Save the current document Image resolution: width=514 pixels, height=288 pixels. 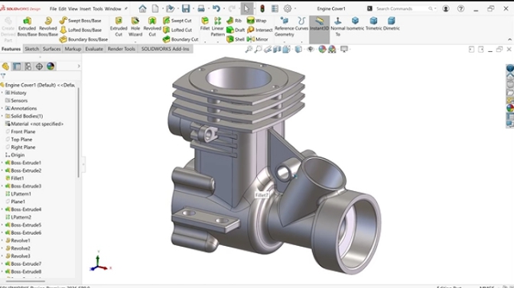(186, 9)
